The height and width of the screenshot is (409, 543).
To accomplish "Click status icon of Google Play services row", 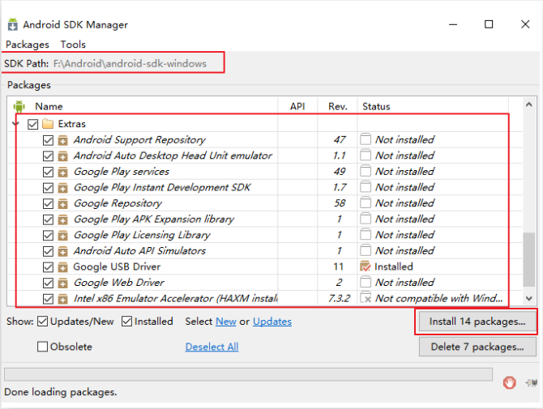I will coord(366,171).
